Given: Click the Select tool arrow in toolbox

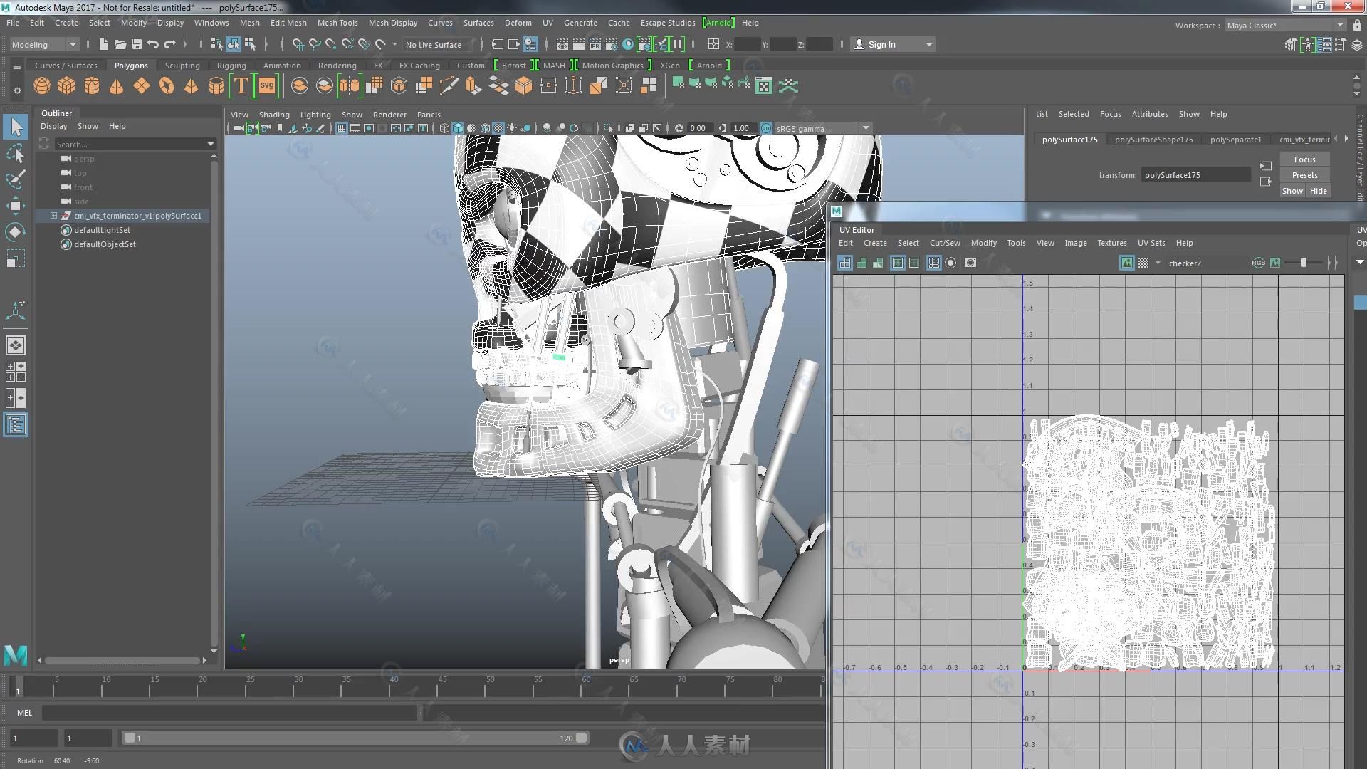Looking at the screenshot, I should [x=16, y=127].
